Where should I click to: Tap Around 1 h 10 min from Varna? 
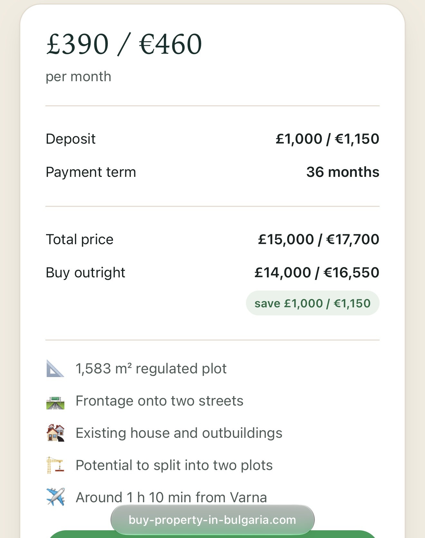coord(171,497)
